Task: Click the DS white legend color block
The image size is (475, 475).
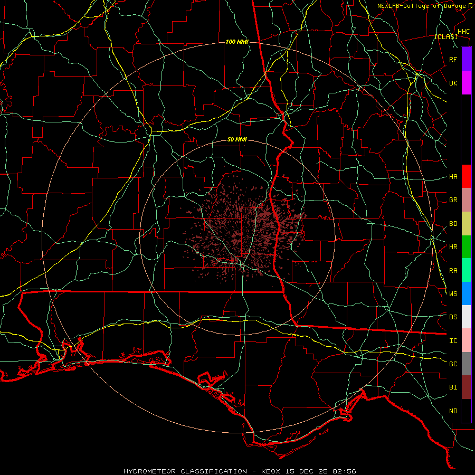Action: point(466,317)
